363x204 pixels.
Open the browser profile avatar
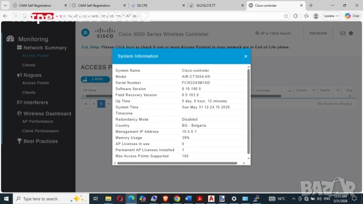pos(316,16)
